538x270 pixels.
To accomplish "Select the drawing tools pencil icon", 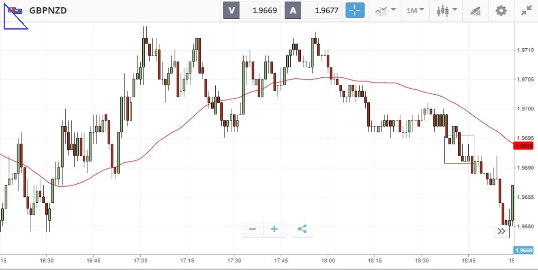I will pos(475,11).
